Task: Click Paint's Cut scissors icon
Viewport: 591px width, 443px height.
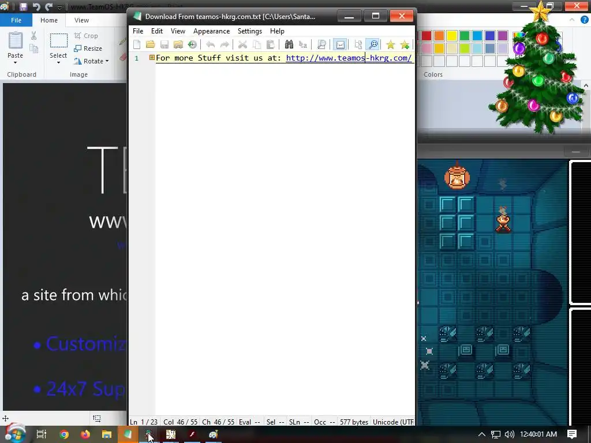Action: tap(33, 36)
